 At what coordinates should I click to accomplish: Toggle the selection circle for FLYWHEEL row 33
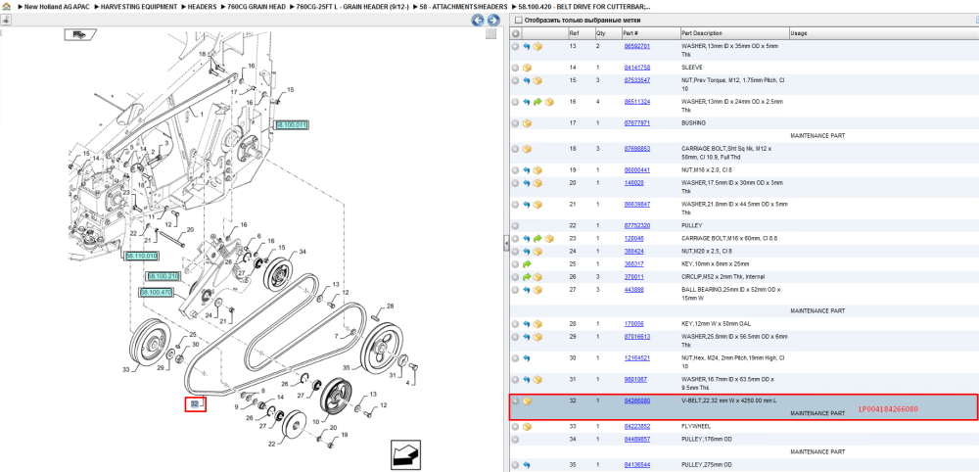click(x=515, y=426)
